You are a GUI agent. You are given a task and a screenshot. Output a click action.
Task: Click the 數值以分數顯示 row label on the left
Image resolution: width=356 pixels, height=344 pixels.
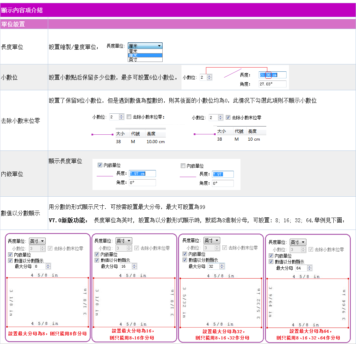21,213
